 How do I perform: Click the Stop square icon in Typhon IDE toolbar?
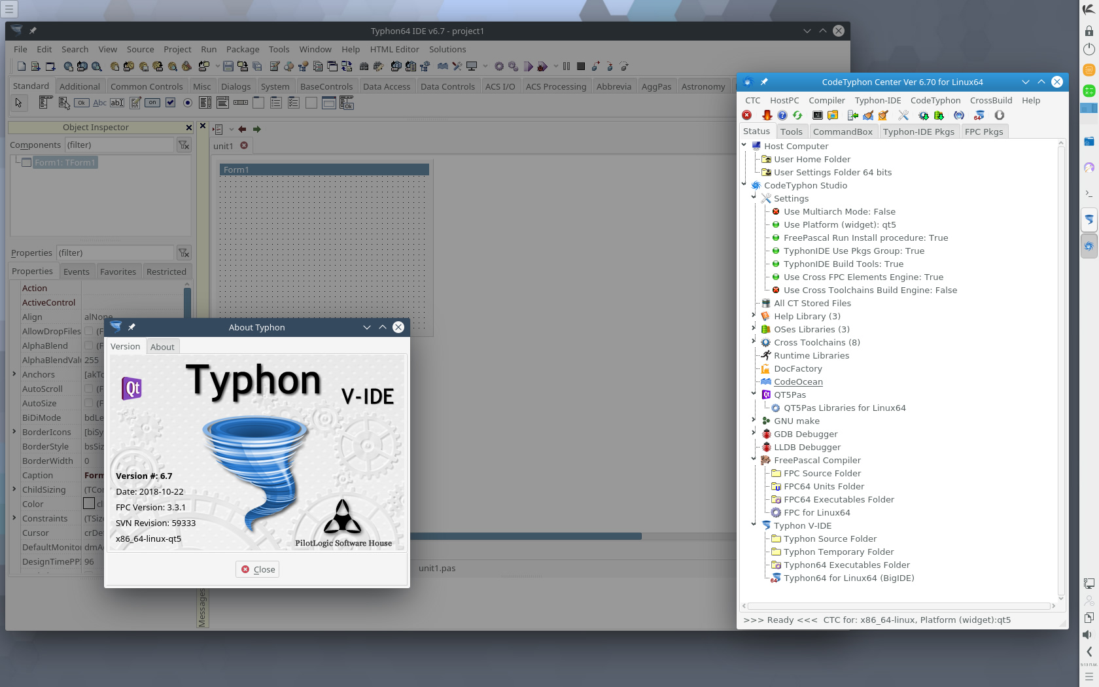[x=581, y=66]
